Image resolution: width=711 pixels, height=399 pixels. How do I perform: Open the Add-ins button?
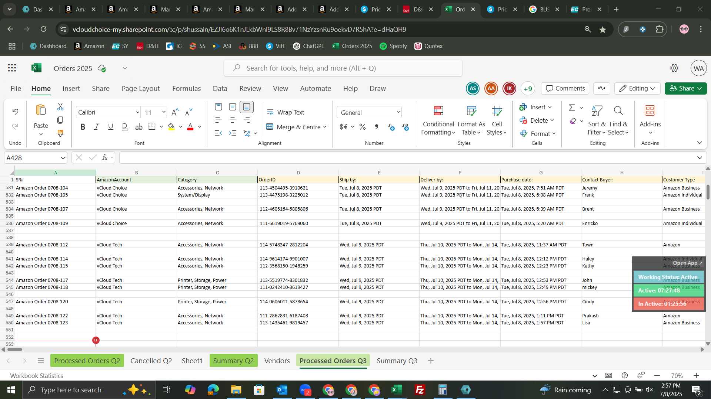[650, 119]
